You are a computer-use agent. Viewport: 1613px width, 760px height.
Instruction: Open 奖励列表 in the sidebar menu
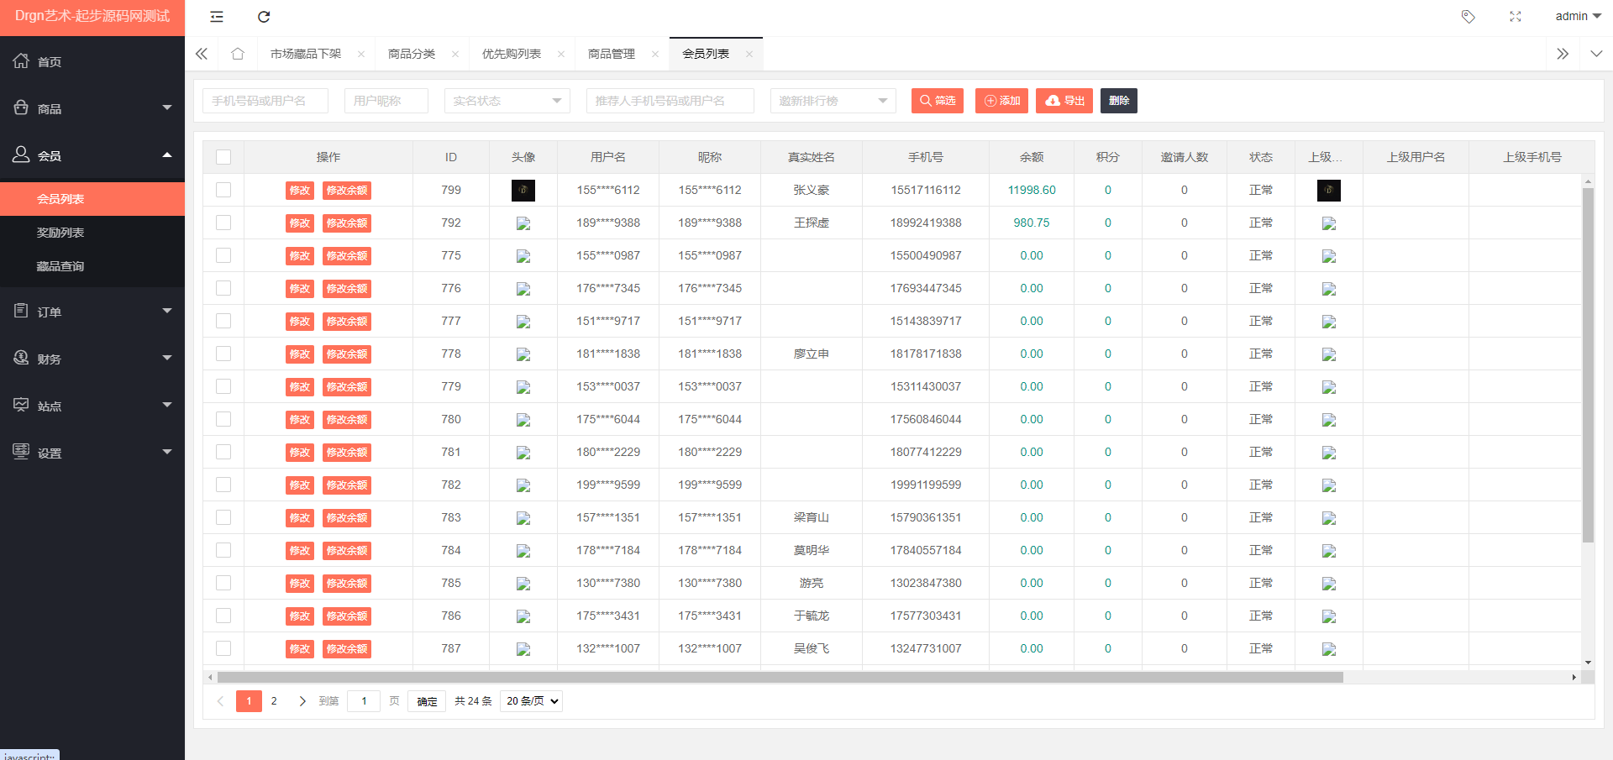pos(60,233)
